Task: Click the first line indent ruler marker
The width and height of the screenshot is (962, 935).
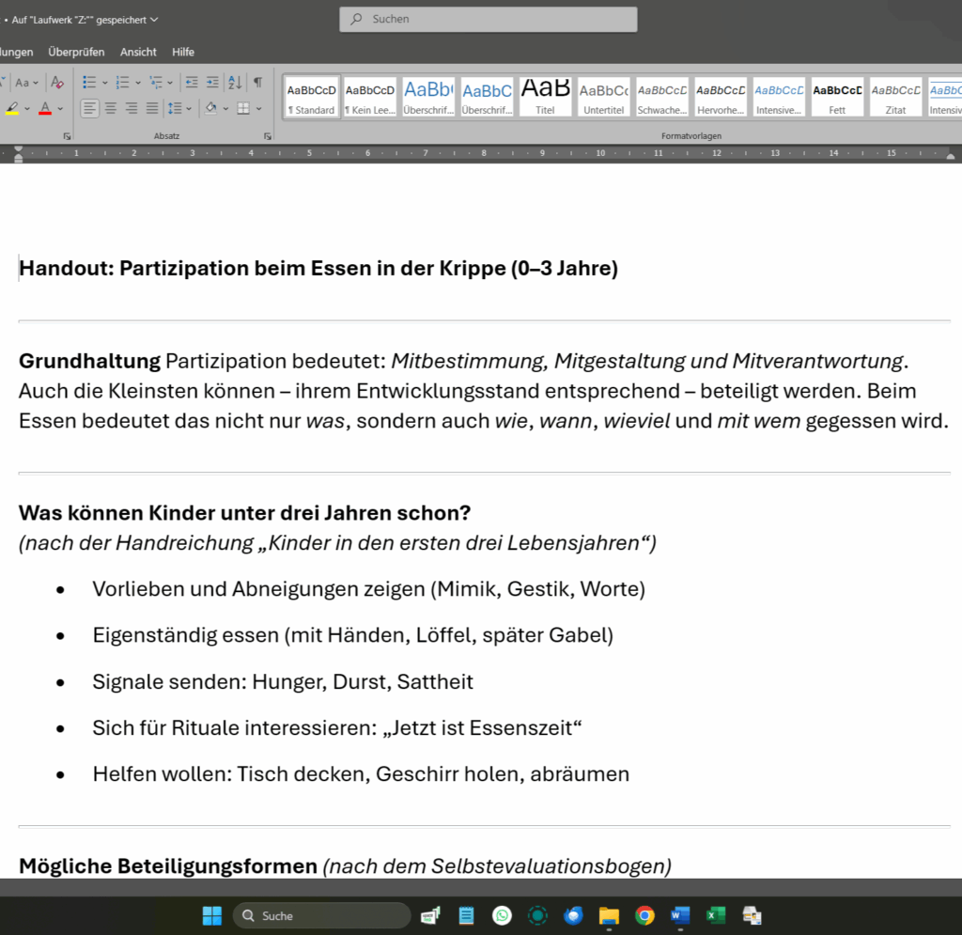Action: (x=19, y=149)
